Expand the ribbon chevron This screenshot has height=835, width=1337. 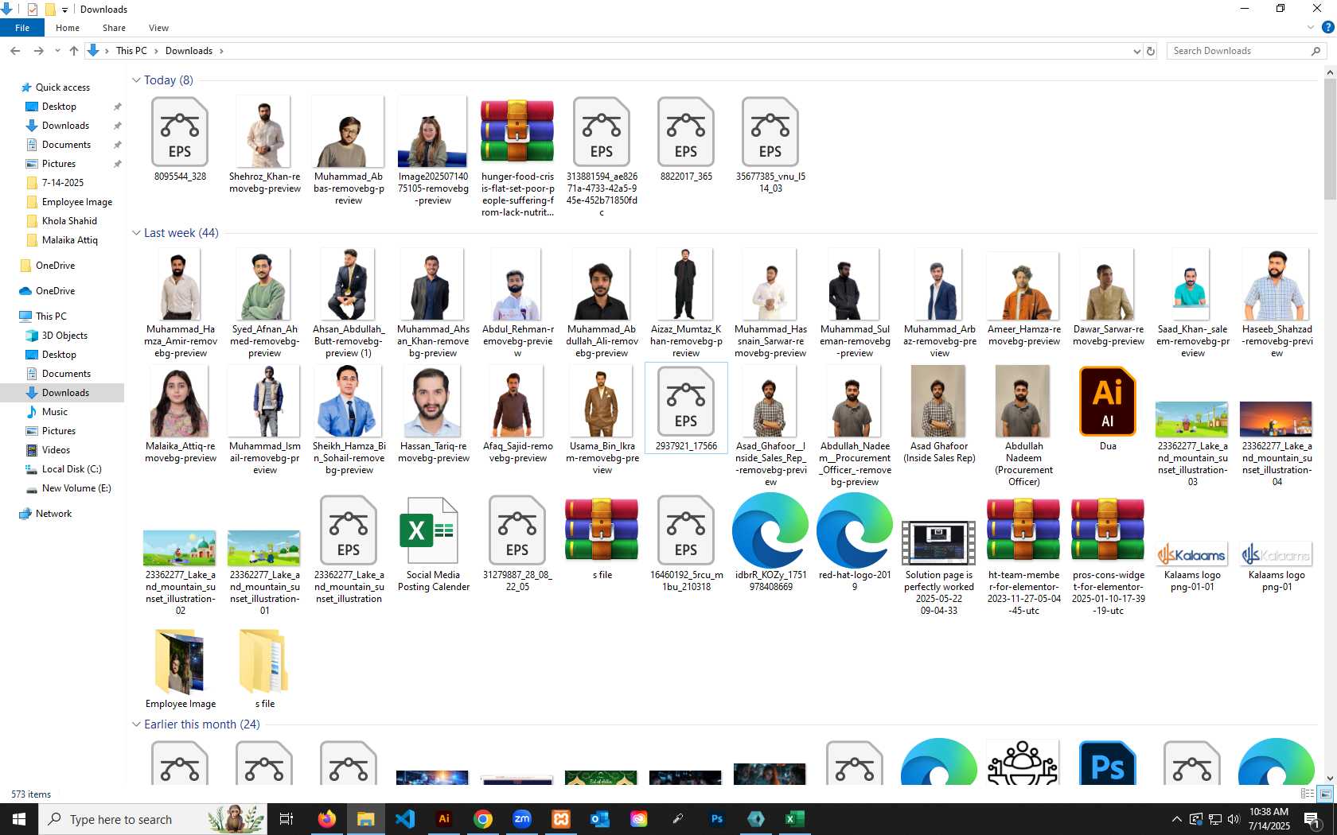pyautogui.click(x=1311, y=27)
